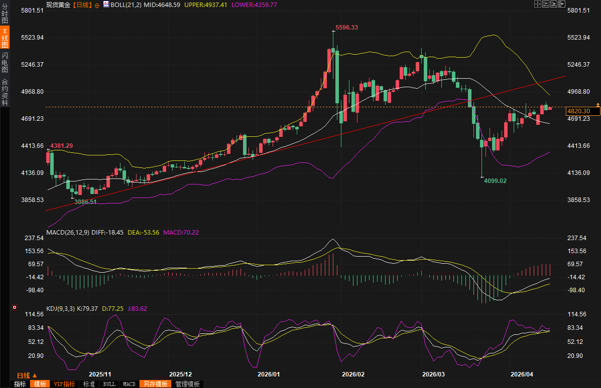
Task: Click the orange price alert arrow icon
Action: tap(597, 104)
